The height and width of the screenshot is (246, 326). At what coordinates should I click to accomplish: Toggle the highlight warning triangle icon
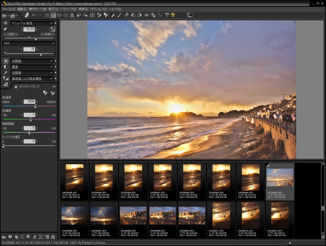[x=72, y=15]
